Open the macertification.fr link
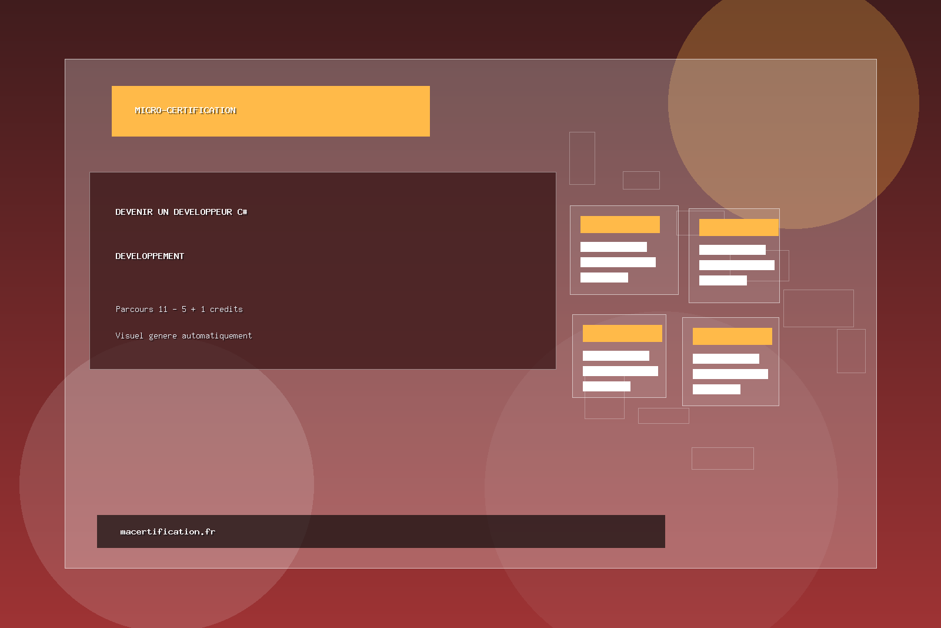This screenshot has height=628, width=941. tap(168, 531)
